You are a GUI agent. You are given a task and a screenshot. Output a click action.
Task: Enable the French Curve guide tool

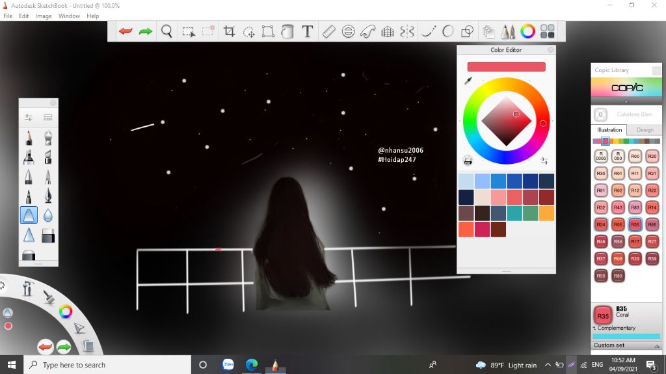[368, 31]
